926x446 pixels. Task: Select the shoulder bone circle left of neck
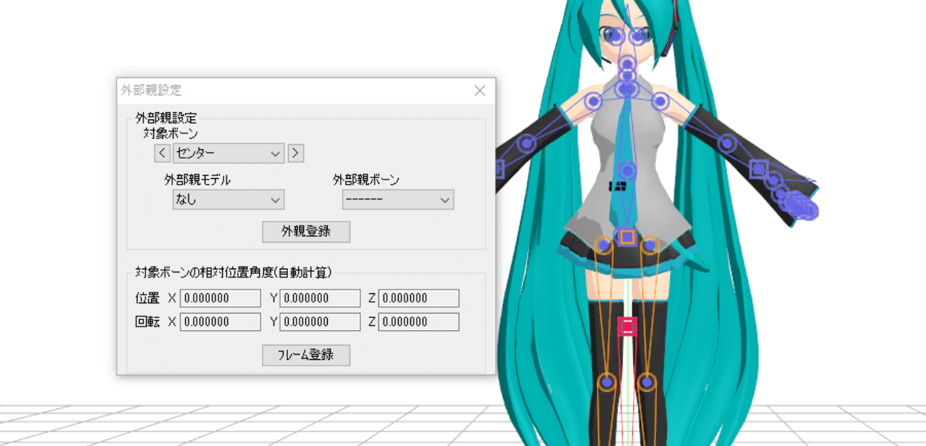593,102
